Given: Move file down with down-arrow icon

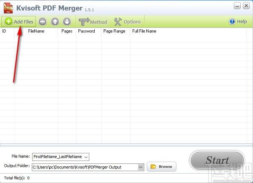Looking at the screenshot, I should (67, 22).
